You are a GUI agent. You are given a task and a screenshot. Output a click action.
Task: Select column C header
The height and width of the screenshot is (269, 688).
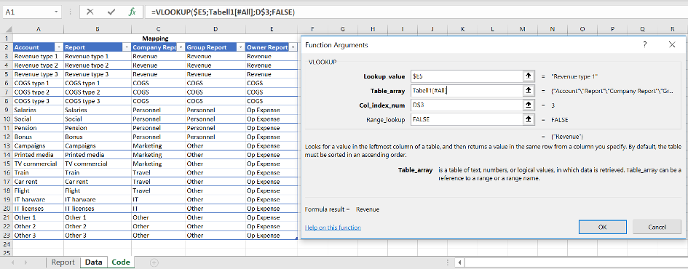click(158, 29)
